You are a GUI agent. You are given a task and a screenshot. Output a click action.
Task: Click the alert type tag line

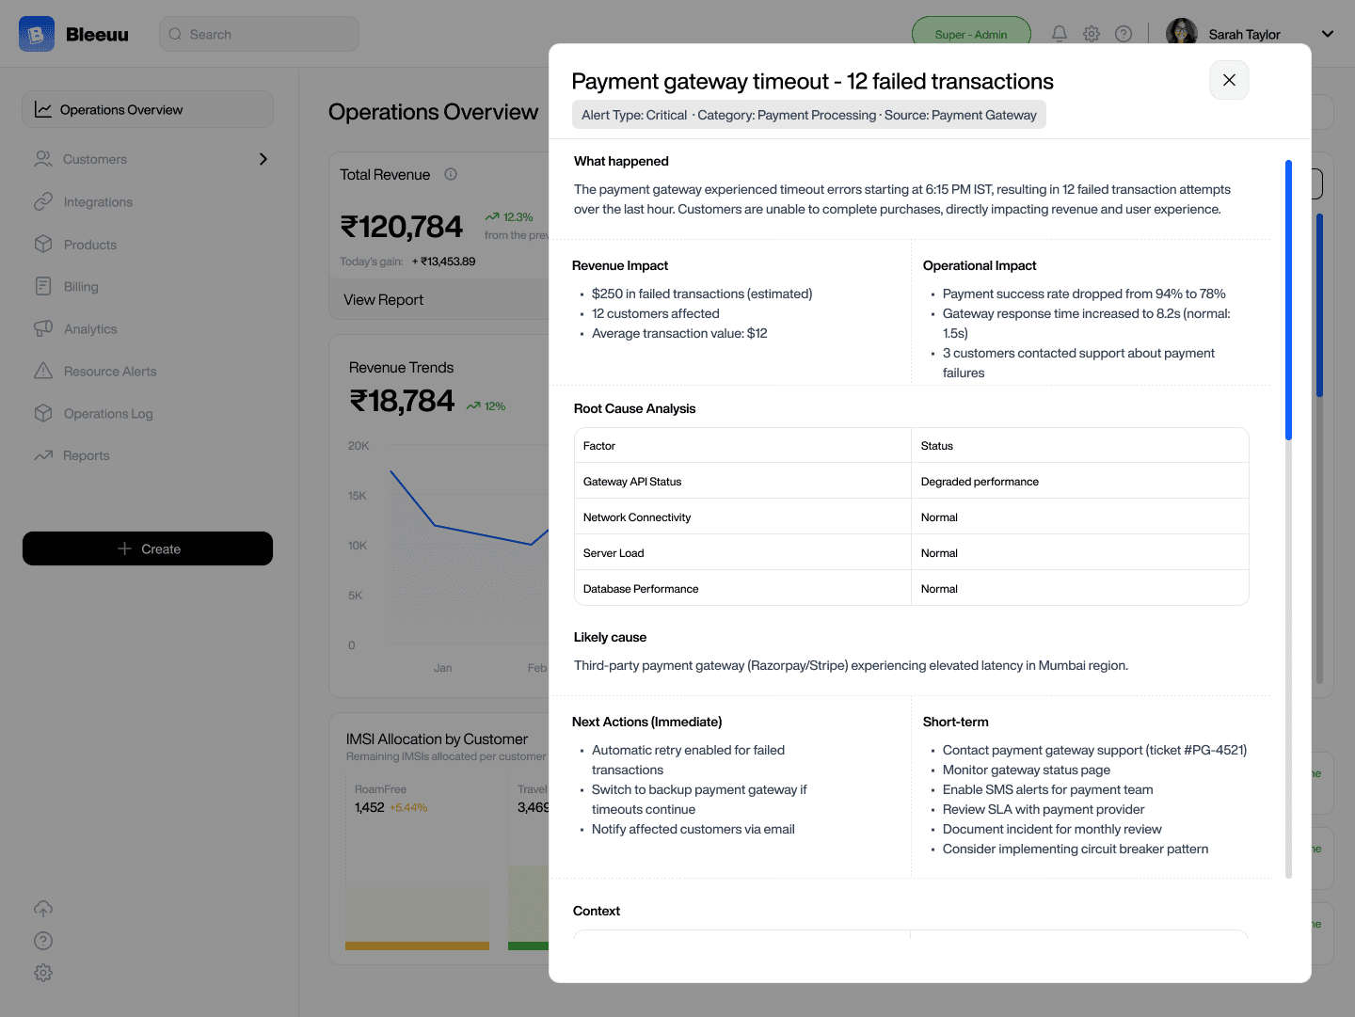point(809,115)
